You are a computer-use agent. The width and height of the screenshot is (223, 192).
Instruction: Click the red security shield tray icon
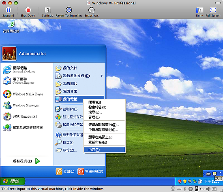(x=180, y=181)
